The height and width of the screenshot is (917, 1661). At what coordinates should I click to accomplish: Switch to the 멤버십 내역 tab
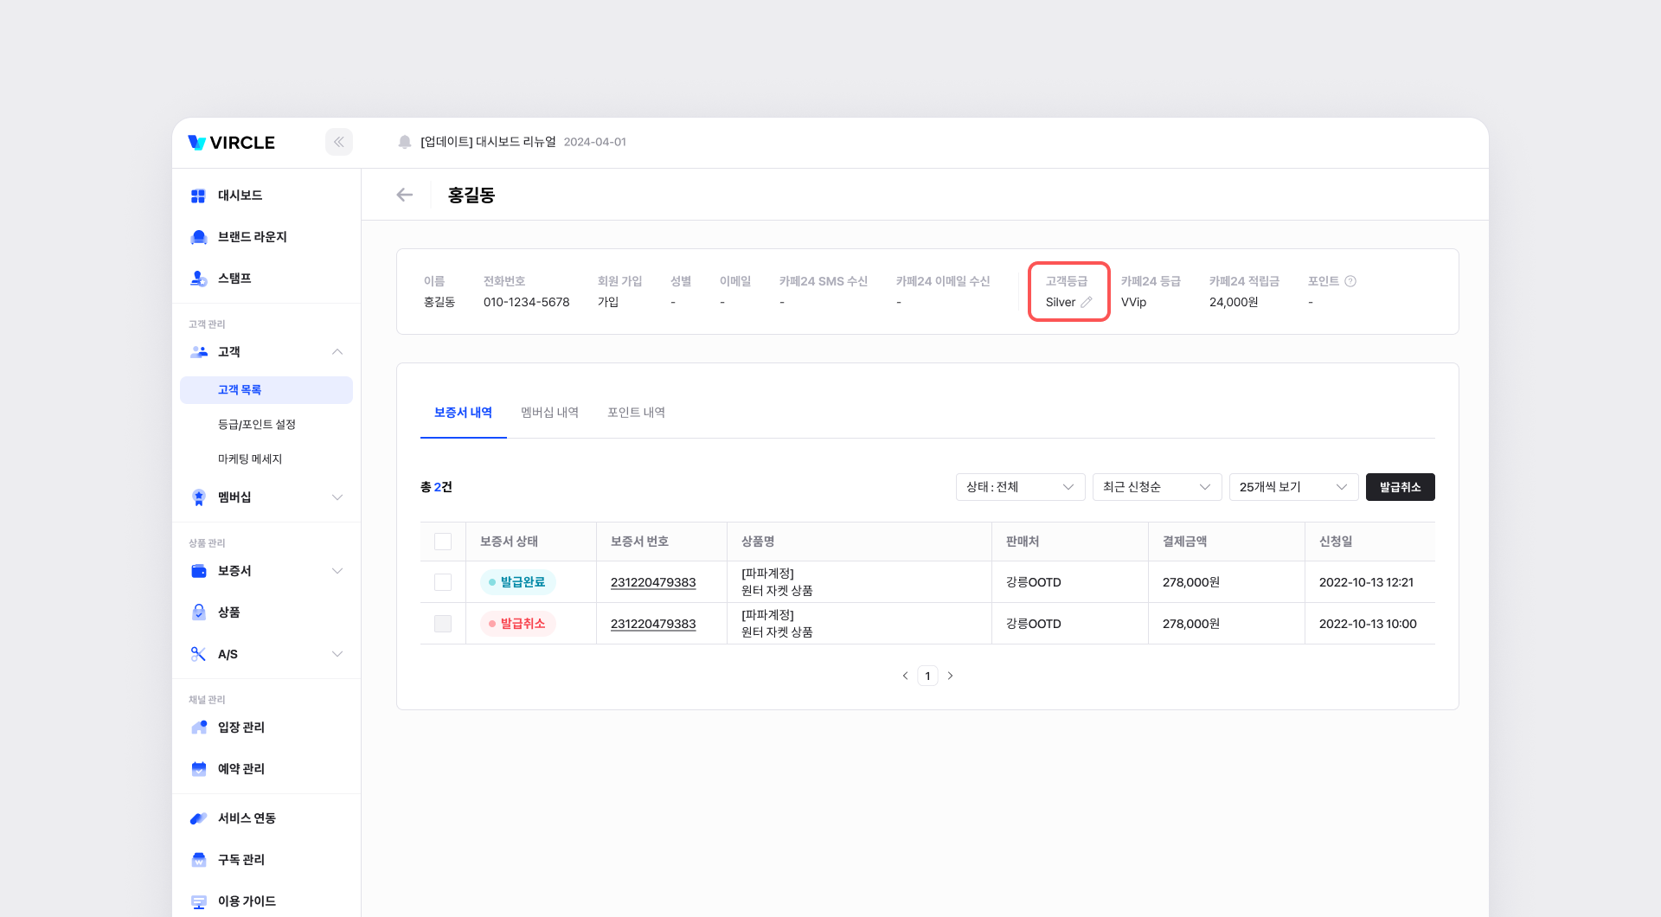pyautogui.click(x=549, y=413)
